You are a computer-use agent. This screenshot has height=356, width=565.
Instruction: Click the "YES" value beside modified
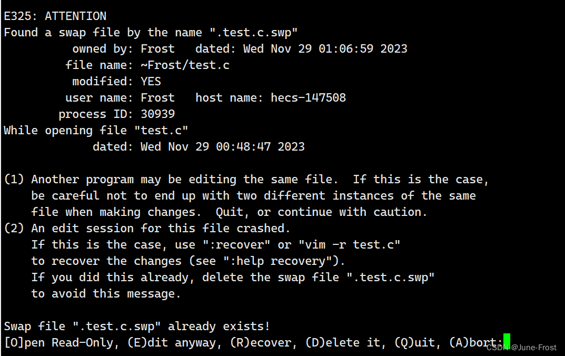click(151, 82)
